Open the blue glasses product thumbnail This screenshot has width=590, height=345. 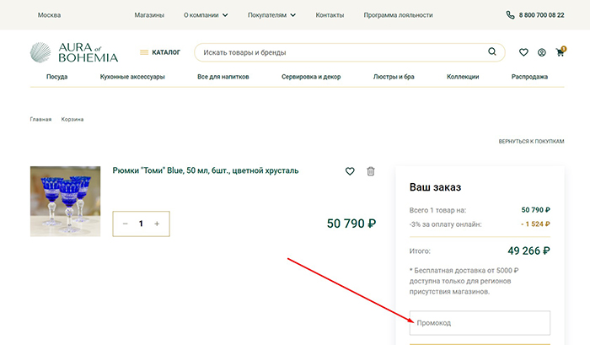(66, 201)
